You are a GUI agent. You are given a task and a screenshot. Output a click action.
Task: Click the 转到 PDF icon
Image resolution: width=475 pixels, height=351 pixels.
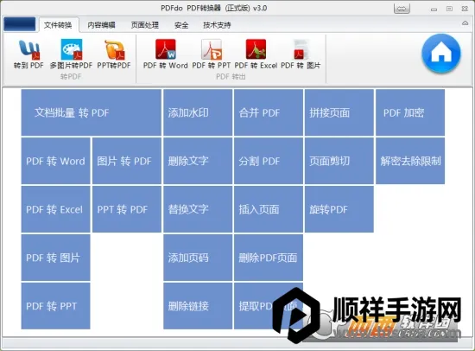pyautogui.click(x=28, y=54)
